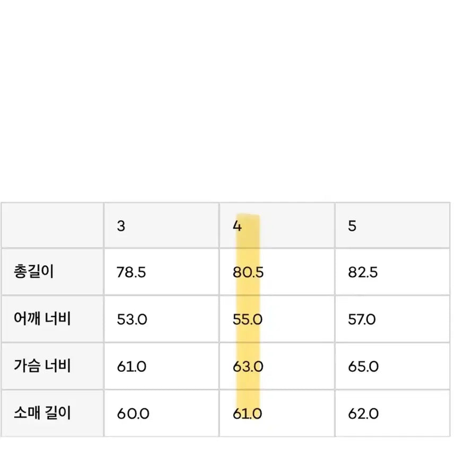This screenshot has width=454, height=454.
Task: Select the 53.0 shoulder width value
Action: pos(131,320)
